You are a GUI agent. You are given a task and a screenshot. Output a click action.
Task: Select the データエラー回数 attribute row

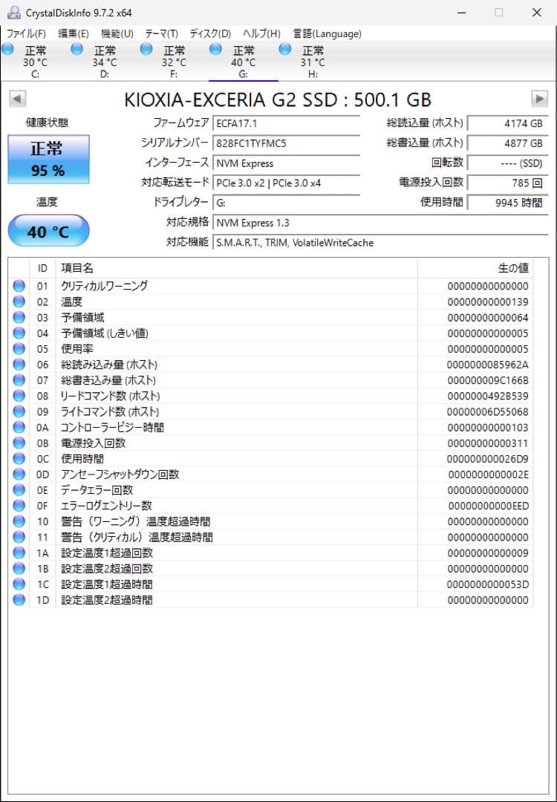pos(271,490)
